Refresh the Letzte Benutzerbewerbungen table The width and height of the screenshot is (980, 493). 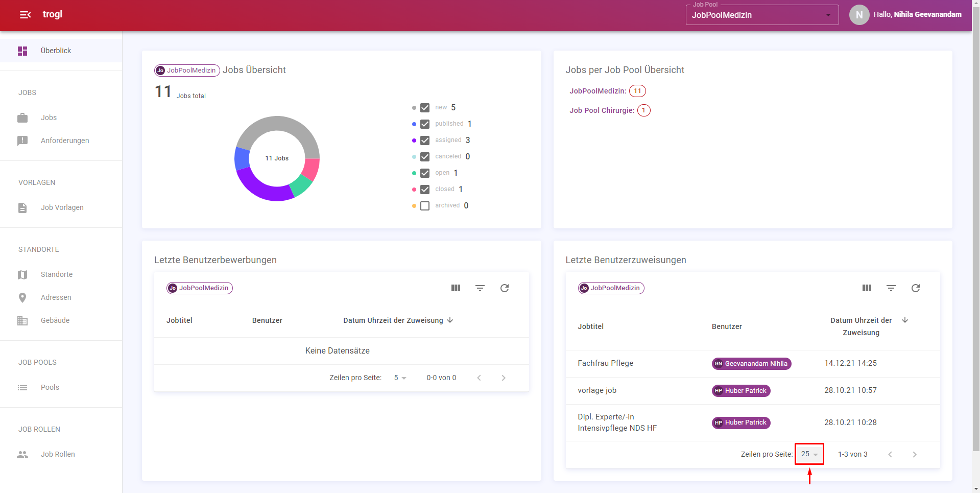point(505,288)
